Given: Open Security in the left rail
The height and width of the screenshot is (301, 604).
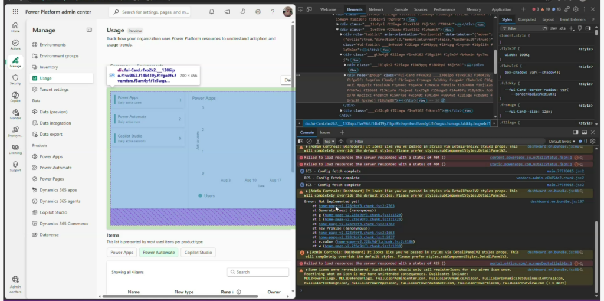Looking at the screenshot, I should tap(15, 80).
